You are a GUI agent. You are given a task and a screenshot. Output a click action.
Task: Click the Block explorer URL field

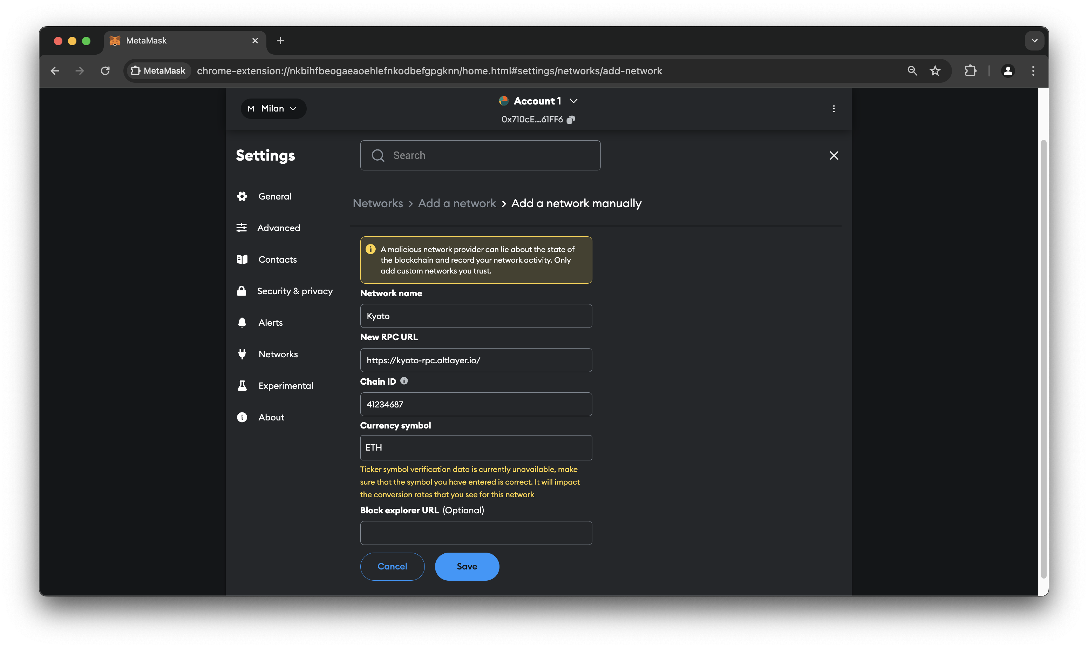pyautogui.click(x=476, y=533)
